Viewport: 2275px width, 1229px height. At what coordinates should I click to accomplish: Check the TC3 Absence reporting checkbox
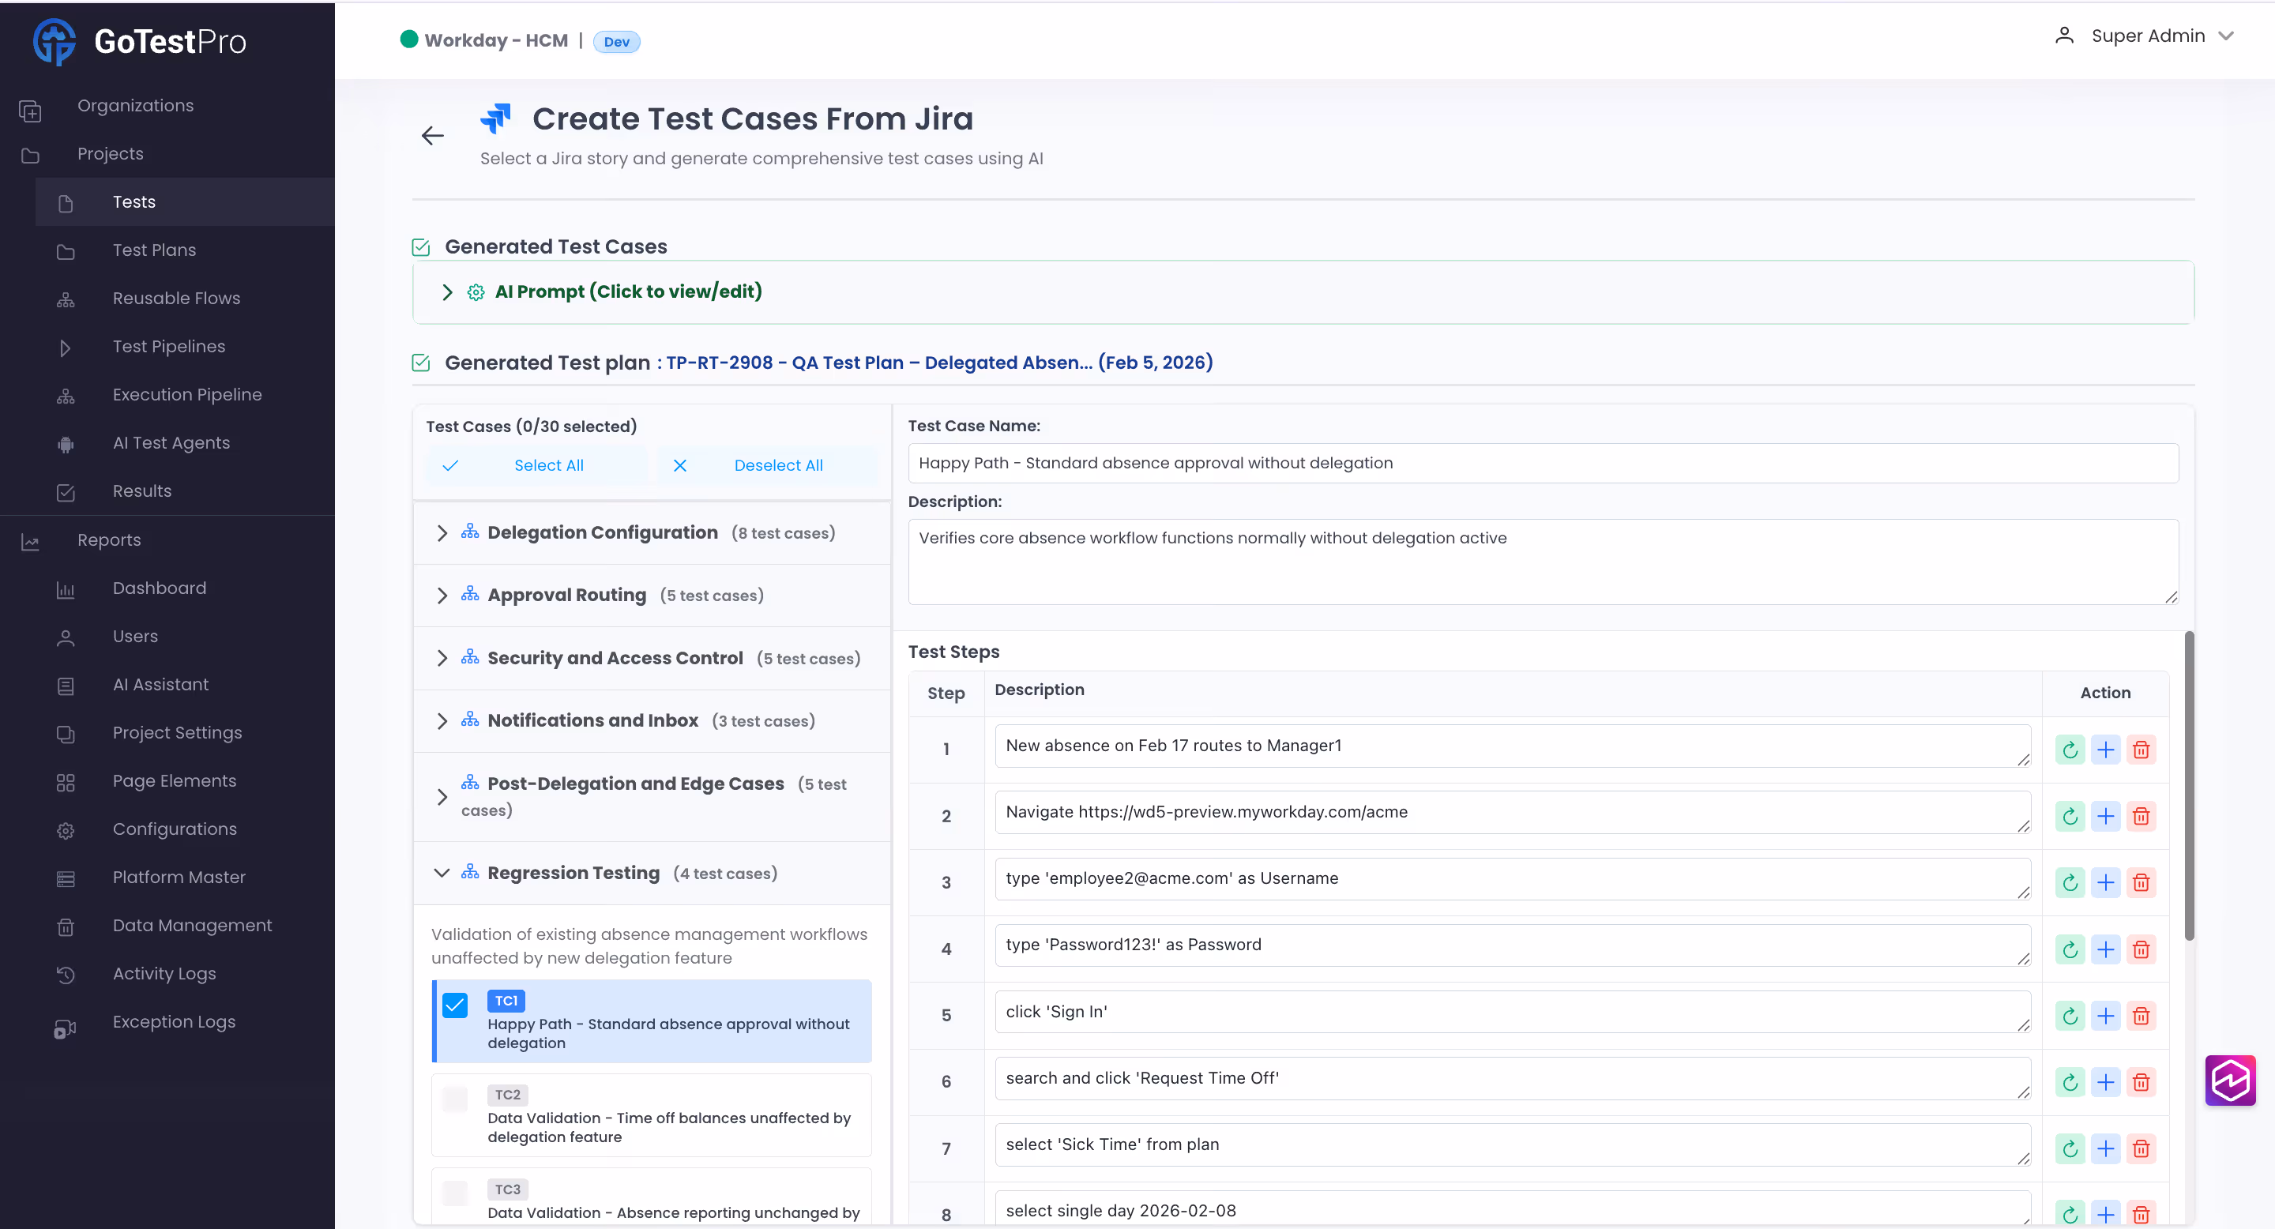[455, 1193]
